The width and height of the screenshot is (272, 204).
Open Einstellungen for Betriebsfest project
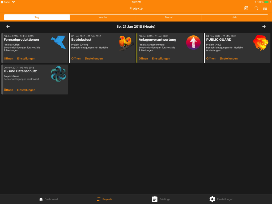point(93,58)
